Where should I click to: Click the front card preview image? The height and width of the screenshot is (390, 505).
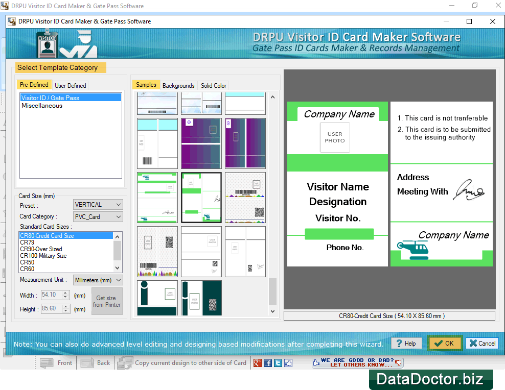pos(337,184)
